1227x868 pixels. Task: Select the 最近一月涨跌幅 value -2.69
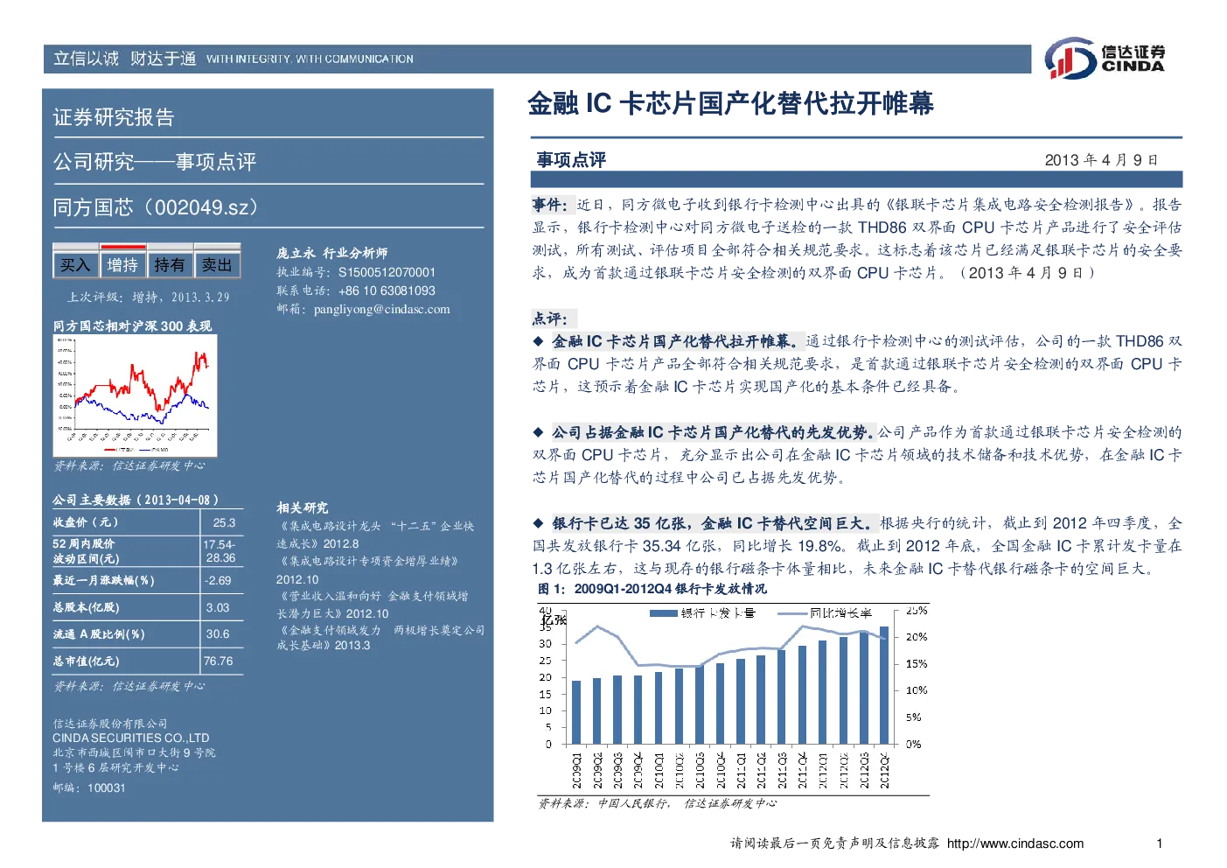tap(219, 580)
